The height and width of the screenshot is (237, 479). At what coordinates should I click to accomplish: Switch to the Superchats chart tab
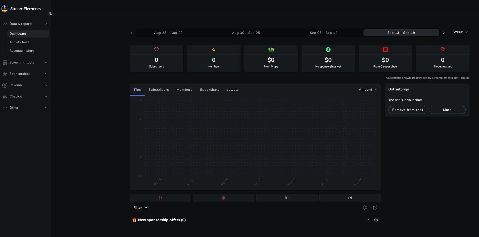point(210,90)
